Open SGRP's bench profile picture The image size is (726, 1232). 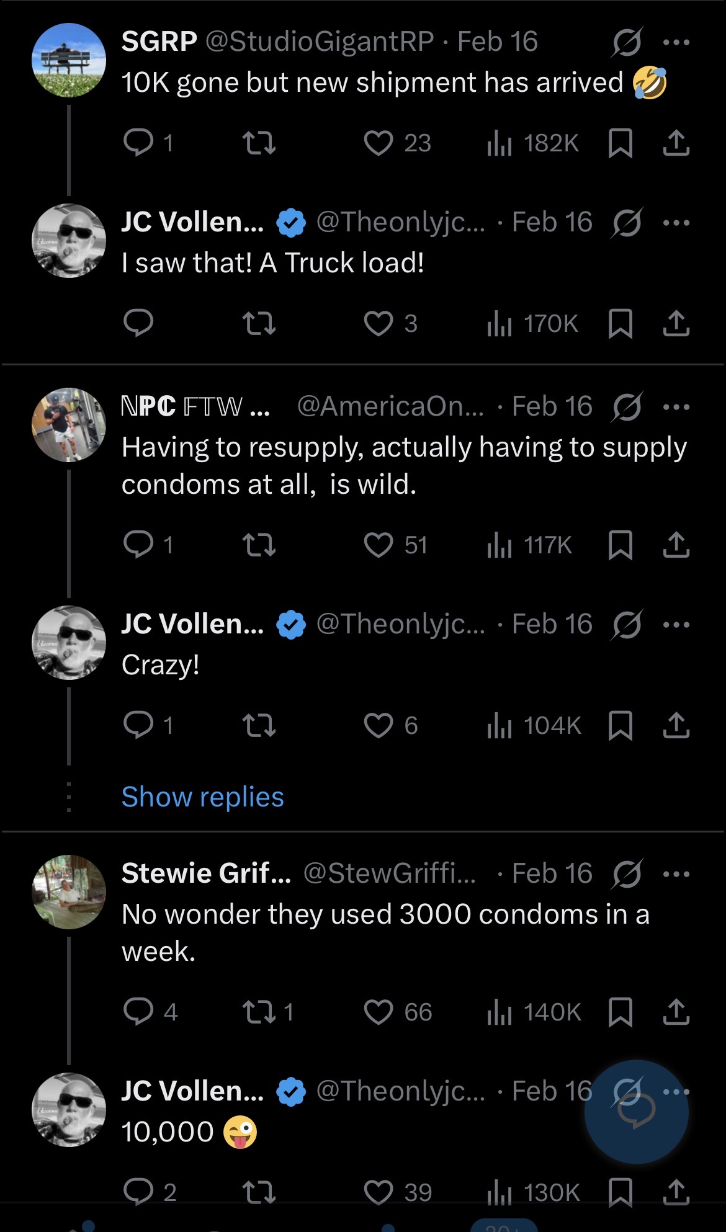click(69, 60)
